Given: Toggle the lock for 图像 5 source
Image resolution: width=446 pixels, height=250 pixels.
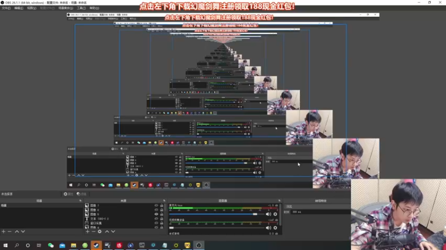Looking at the screenshot, I should (162, 214).
